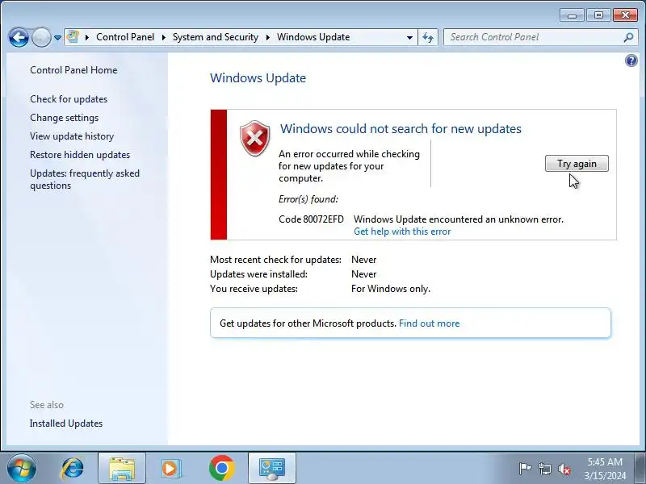Click the Forward navigation arrow
Screen dimensions: 646x484
[x=41, y=37]
